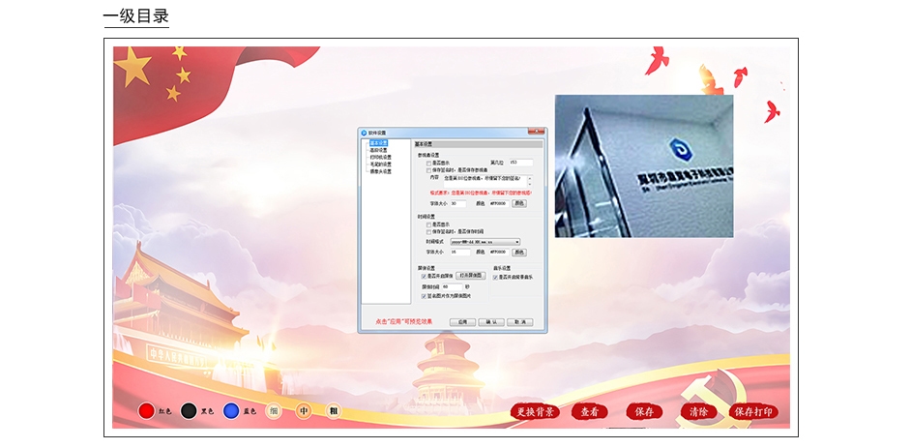Screen dimensions: 911x448
Task: Choose the medium (中) stroke width icon
Action: pos(304,411)
